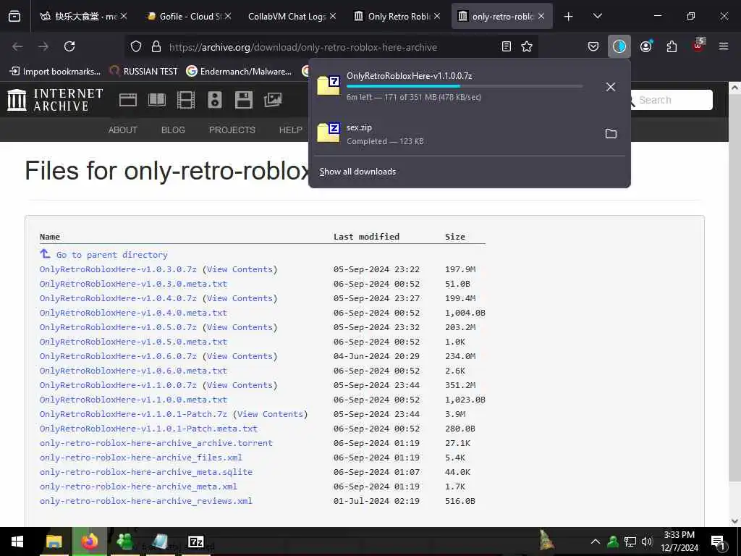Switch to the 快乐大食堂 tab
741x556 pixels.
pos(84,16)
